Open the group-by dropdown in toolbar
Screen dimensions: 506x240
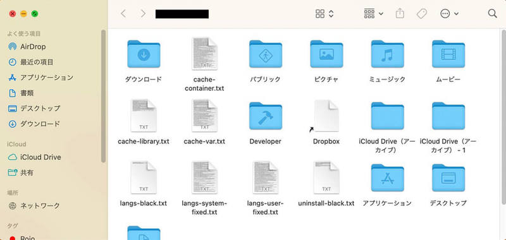click(374, 13)
